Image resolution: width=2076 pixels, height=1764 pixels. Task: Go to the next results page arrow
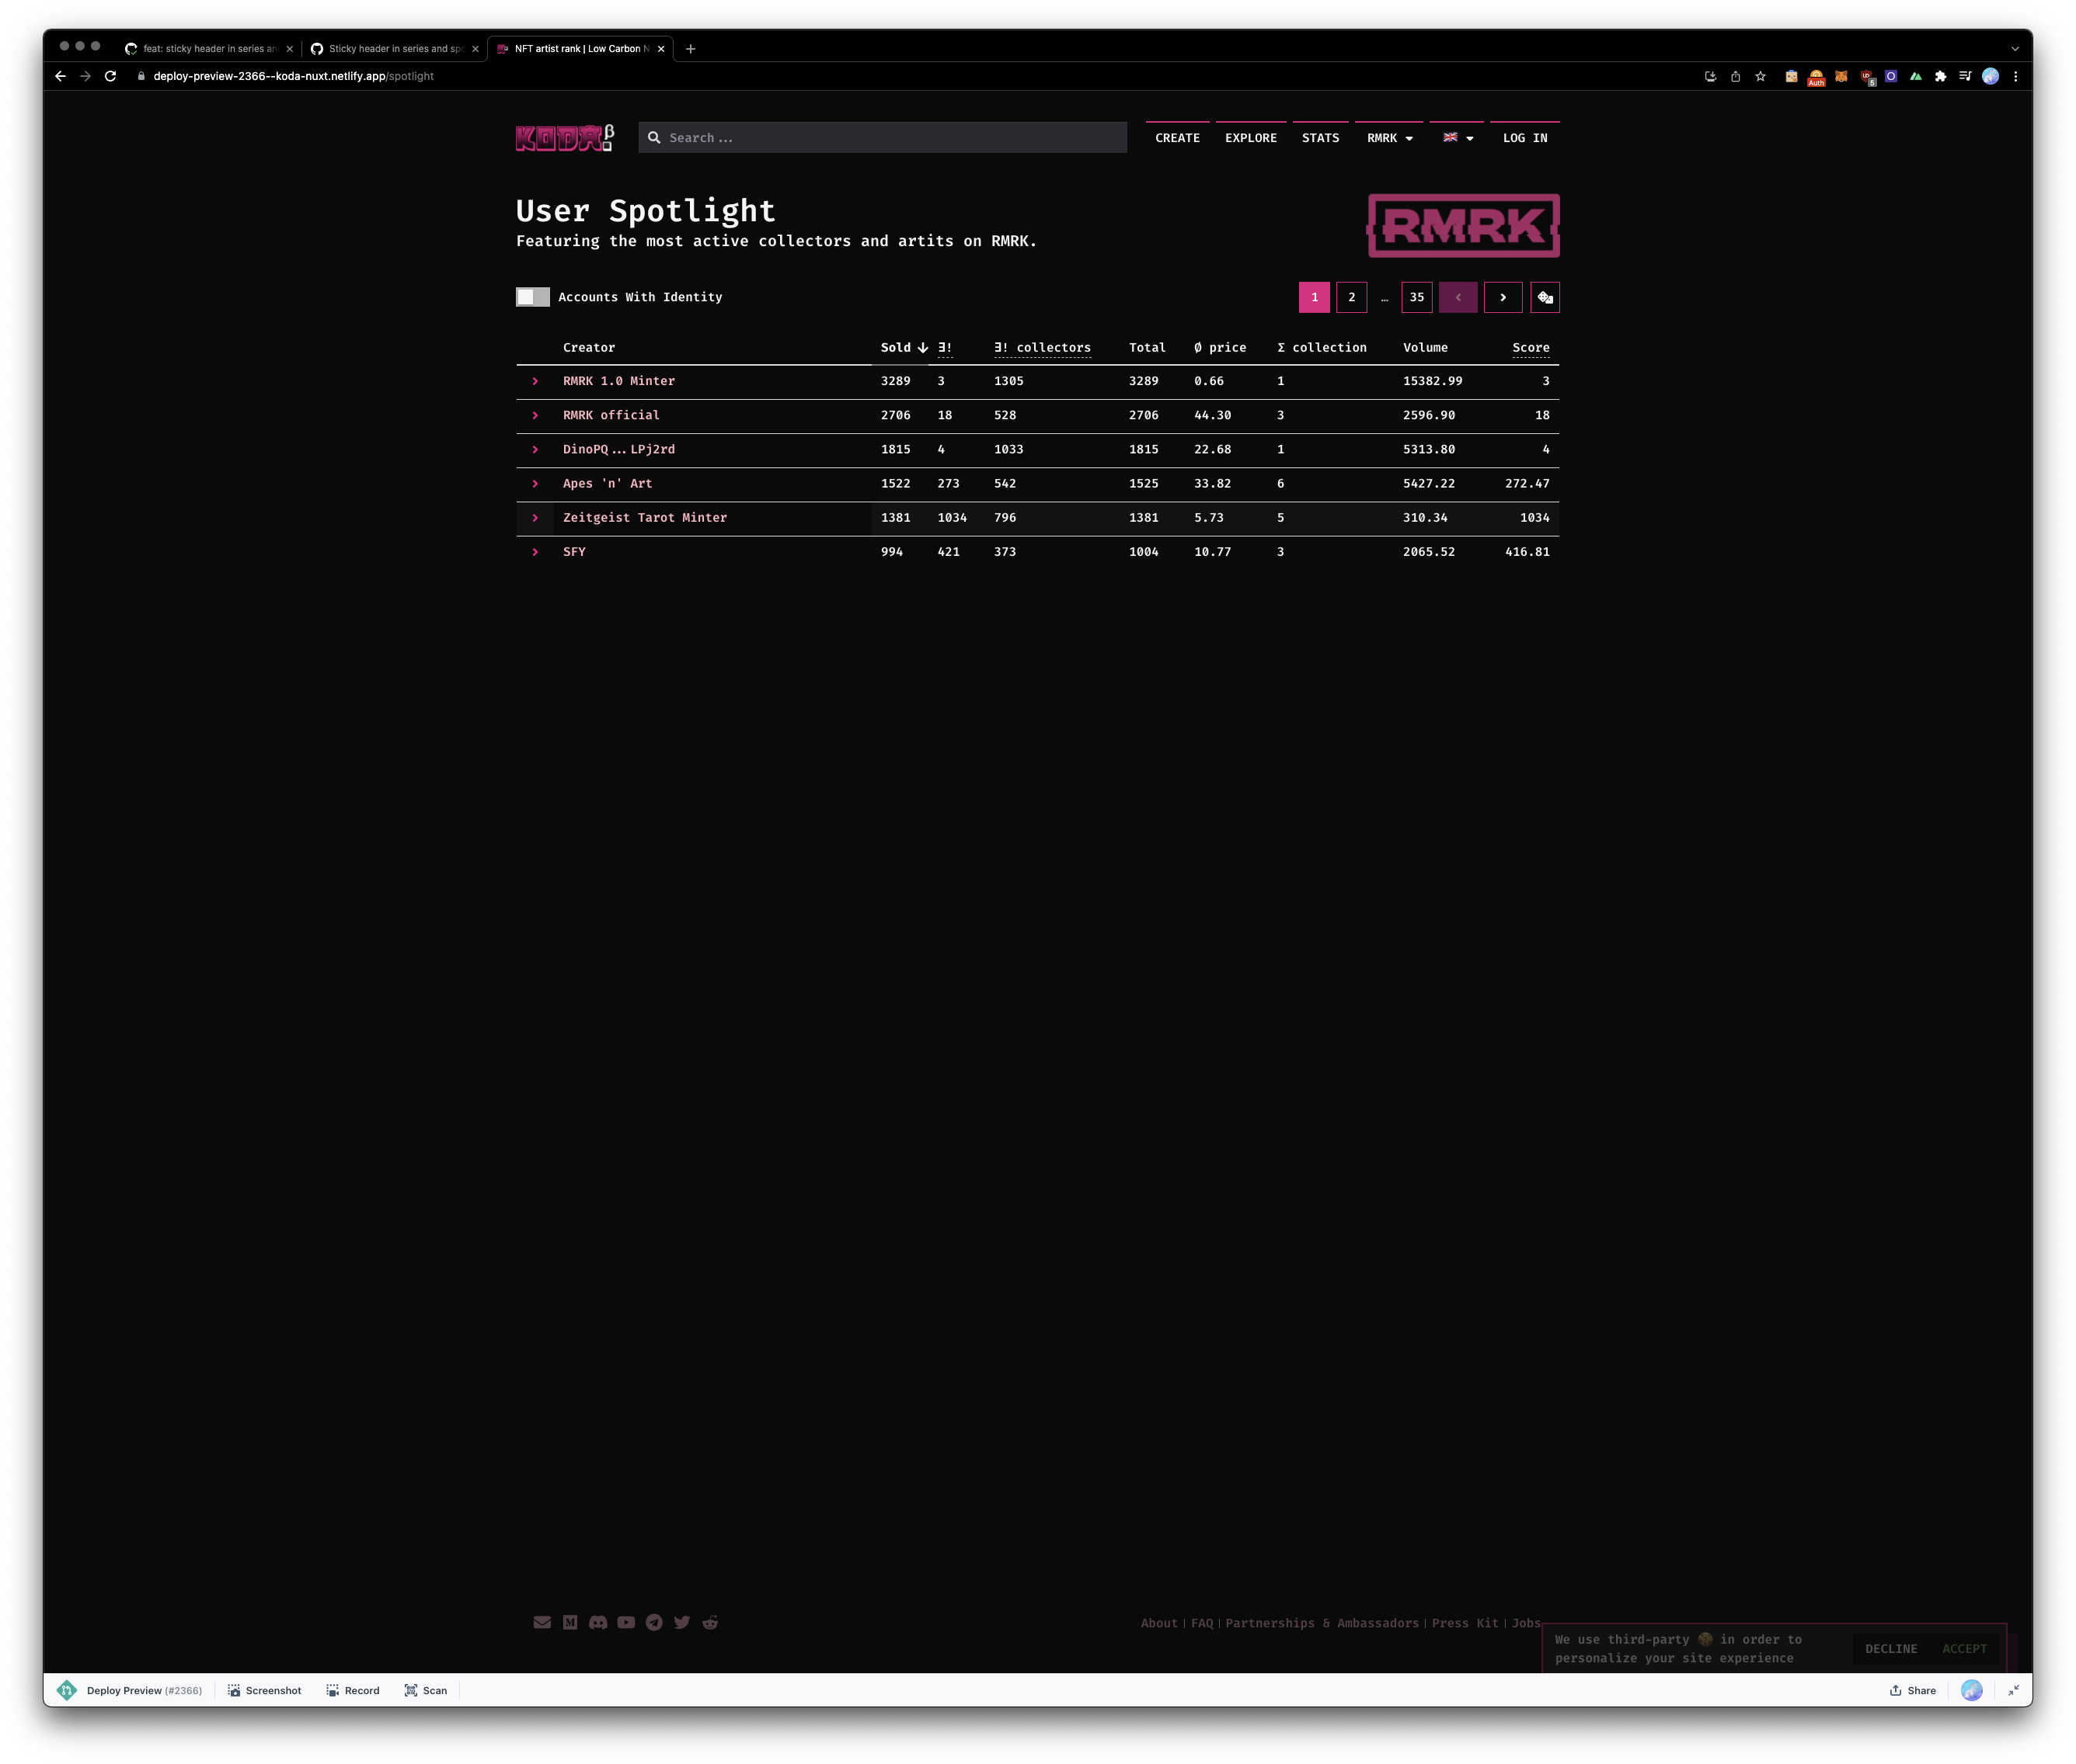(1503, 297)
